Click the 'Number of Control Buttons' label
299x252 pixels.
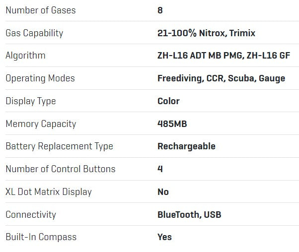coord(60,169)
